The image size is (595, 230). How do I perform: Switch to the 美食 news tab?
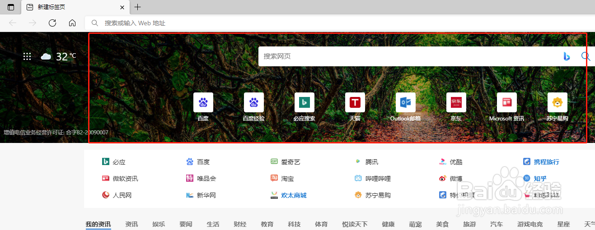point(442,224)
